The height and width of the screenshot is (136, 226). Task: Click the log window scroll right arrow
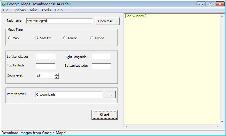[x=217, y=127]
